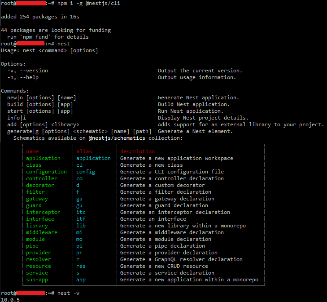Image resolution: width=327 pixels, height=302 pixels.
Task: Click 'Generate a new library within a monorepo'
Action: (183, 226)
